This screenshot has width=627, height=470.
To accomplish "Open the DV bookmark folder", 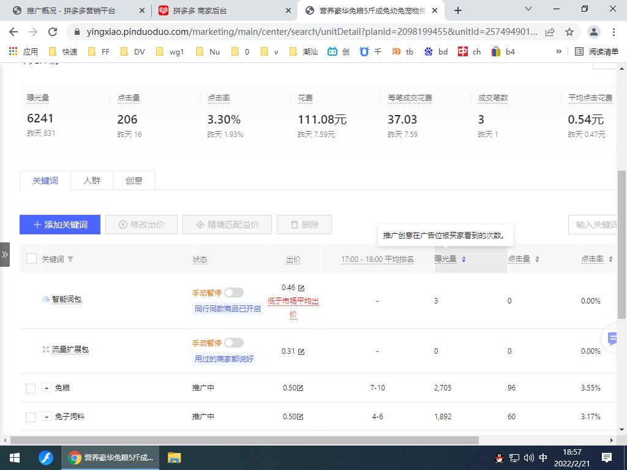I will point(133,51).
